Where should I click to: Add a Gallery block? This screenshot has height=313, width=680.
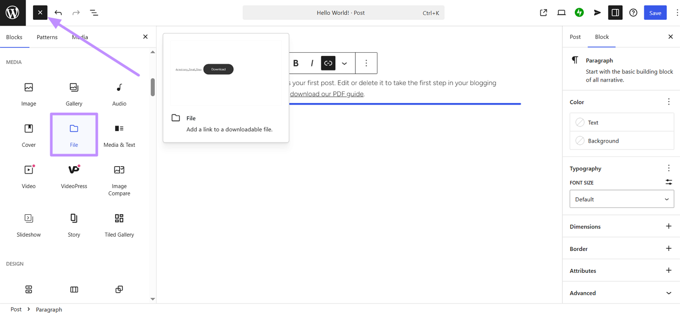tap(73, 94)
